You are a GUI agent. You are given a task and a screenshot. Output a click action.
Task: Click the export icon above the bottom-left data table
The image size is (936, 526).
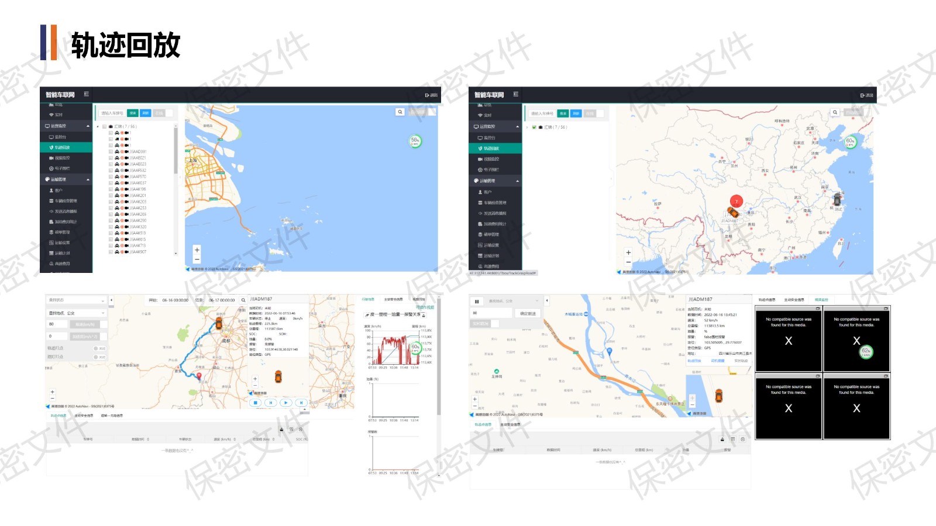[x=281, y=430]
